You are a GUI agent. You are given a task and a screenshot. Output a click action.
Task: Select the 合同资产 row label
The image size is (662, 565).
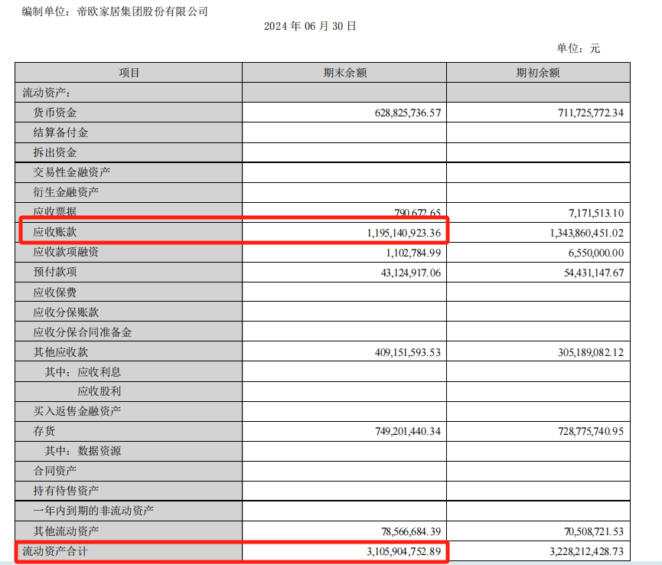55,471
